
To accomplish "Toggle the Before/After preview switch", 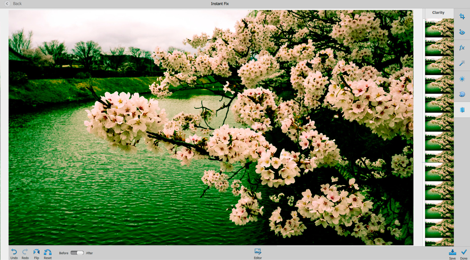I will click(77, 253).
